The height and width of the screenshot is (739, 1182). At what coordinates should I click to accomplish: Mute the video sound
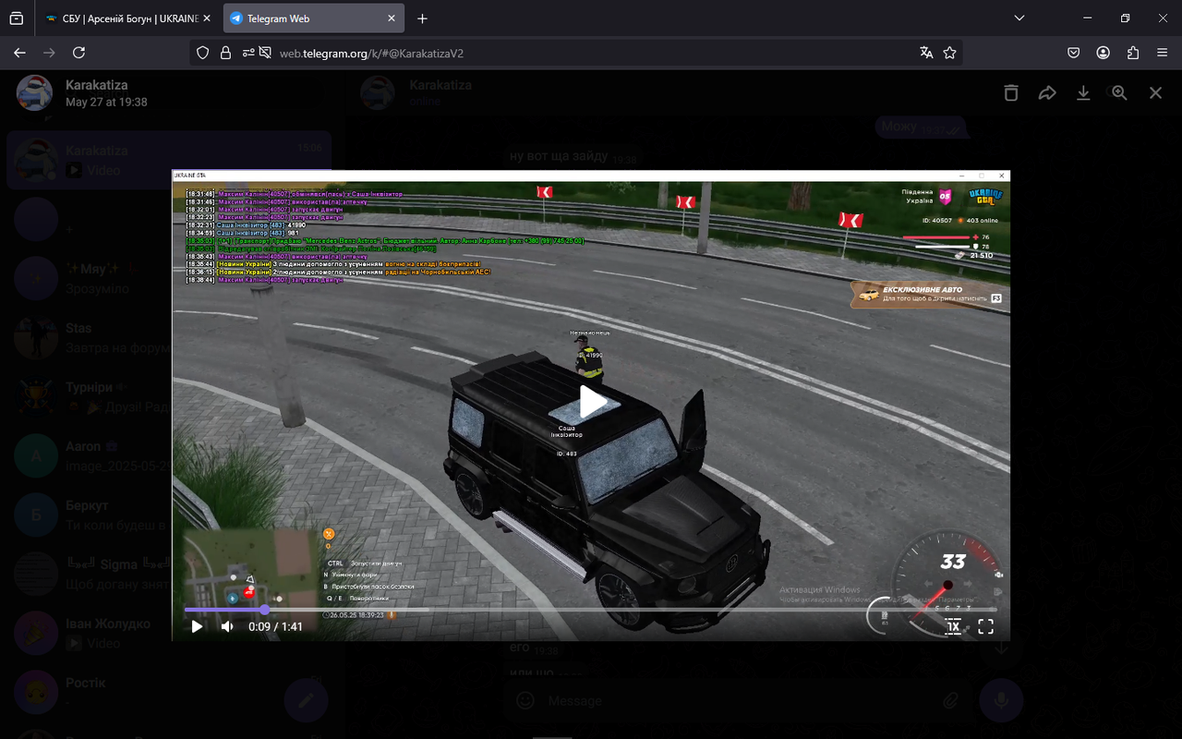point(227,626)
